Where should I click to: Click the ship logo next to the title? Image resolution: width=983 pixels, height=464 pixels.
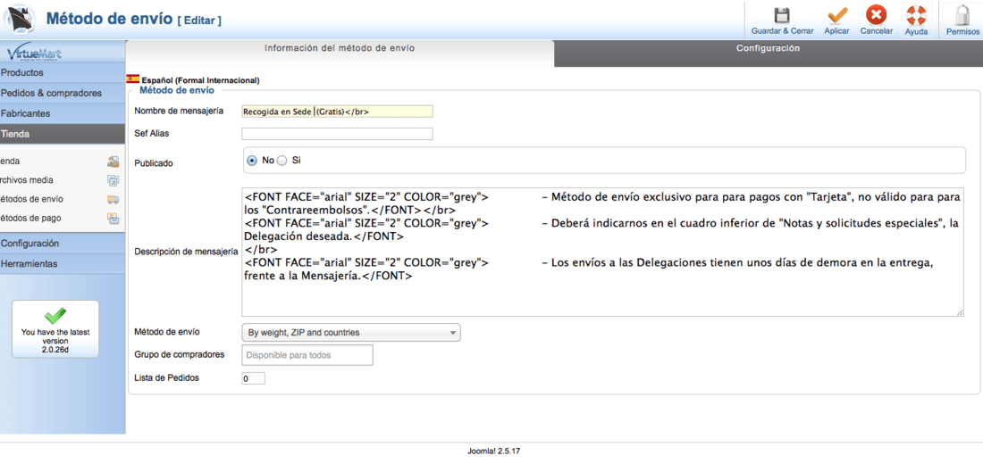pyautogui.click(x=20, y=20)
